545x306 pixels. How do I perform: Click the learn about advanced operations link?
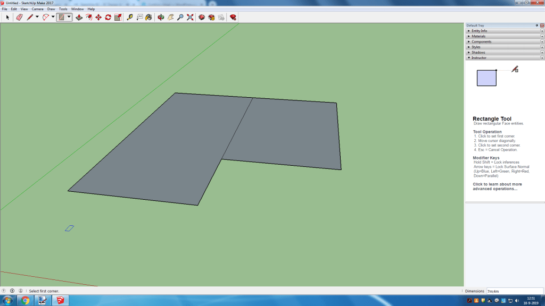coord(497,186)
